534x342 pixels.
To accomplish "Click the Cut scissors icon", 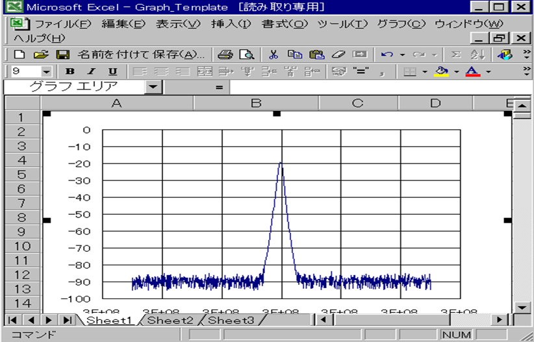I will pos(273,55).
